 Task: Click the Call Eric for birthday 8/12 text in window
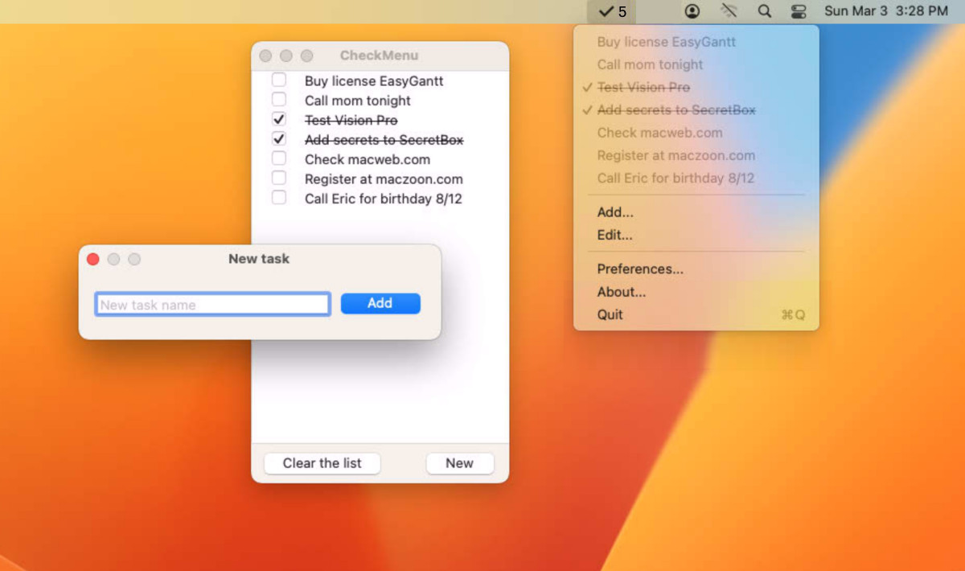(x=384, y=199)
